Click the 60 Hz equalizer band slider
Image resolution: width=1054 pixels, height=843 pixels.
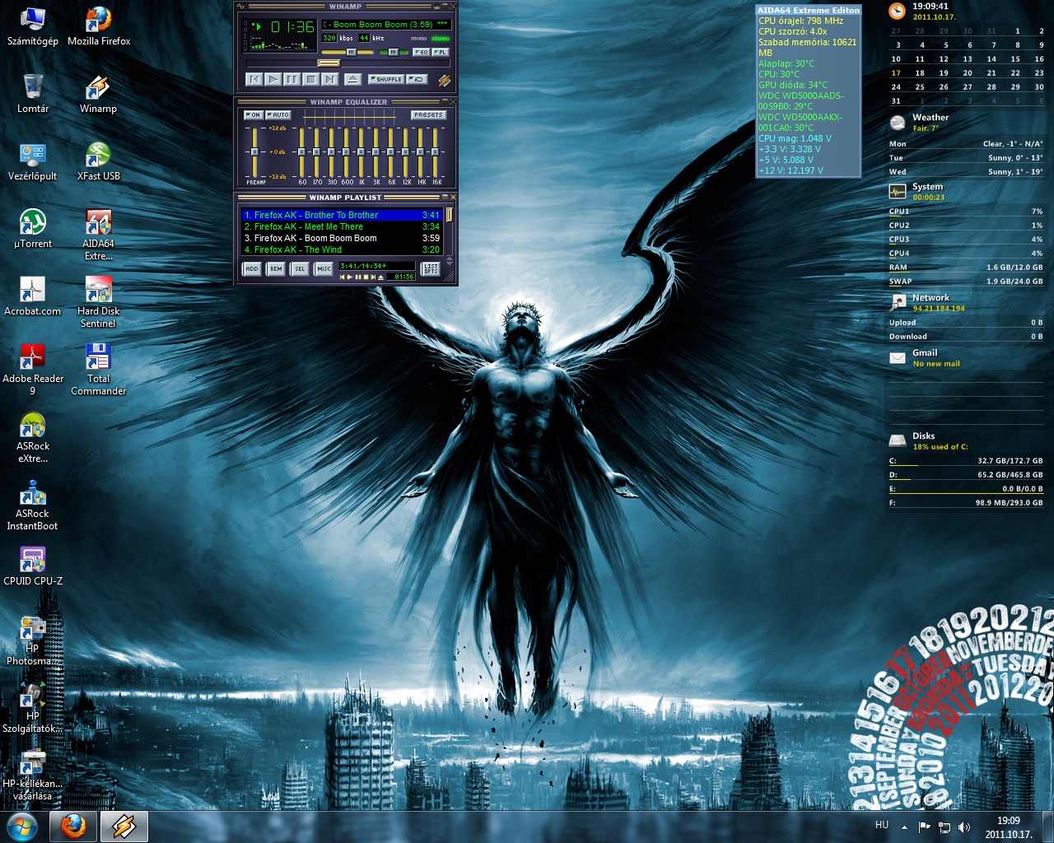click(x=302, y=152)
